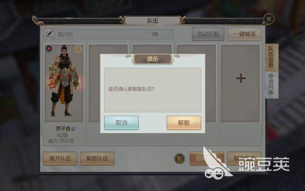Viewport: 305px width, 191px height.
Task: Click the 自动匹配 button
Action: pos(208,34)
